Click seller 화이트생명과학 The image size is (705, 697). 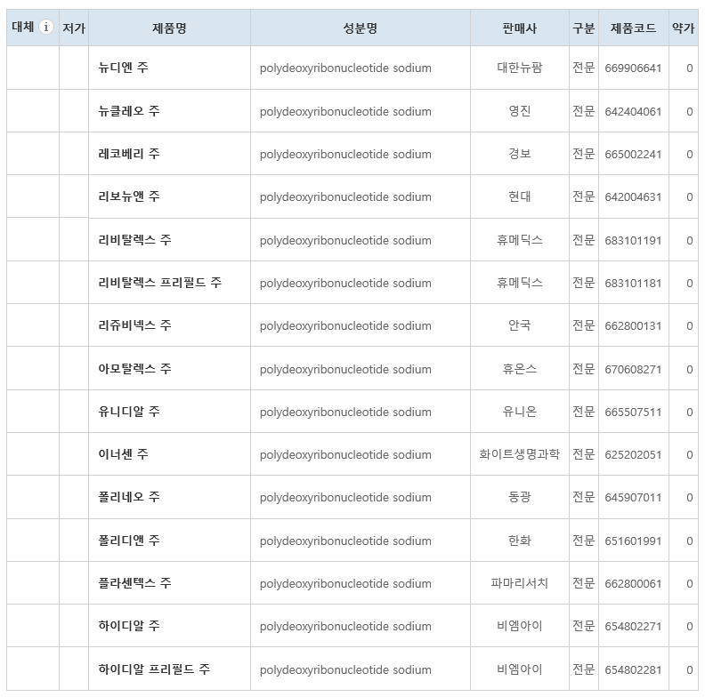click(519, 454)
